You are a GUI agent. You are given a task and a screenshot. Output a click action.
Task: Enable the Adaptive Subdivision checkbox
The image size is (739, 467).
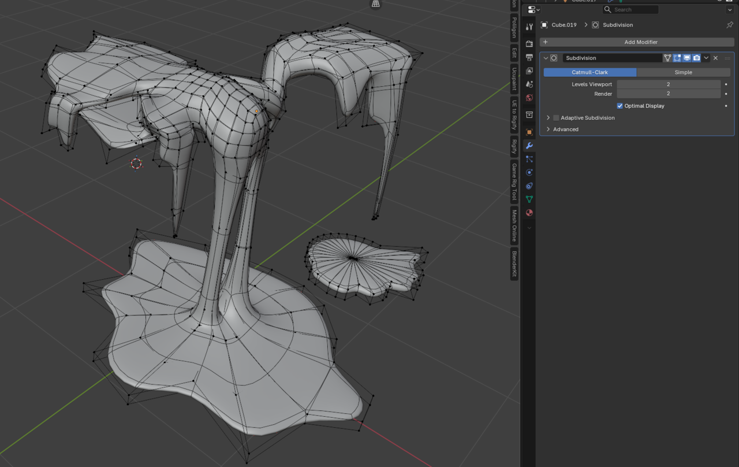tap(556, 118)
